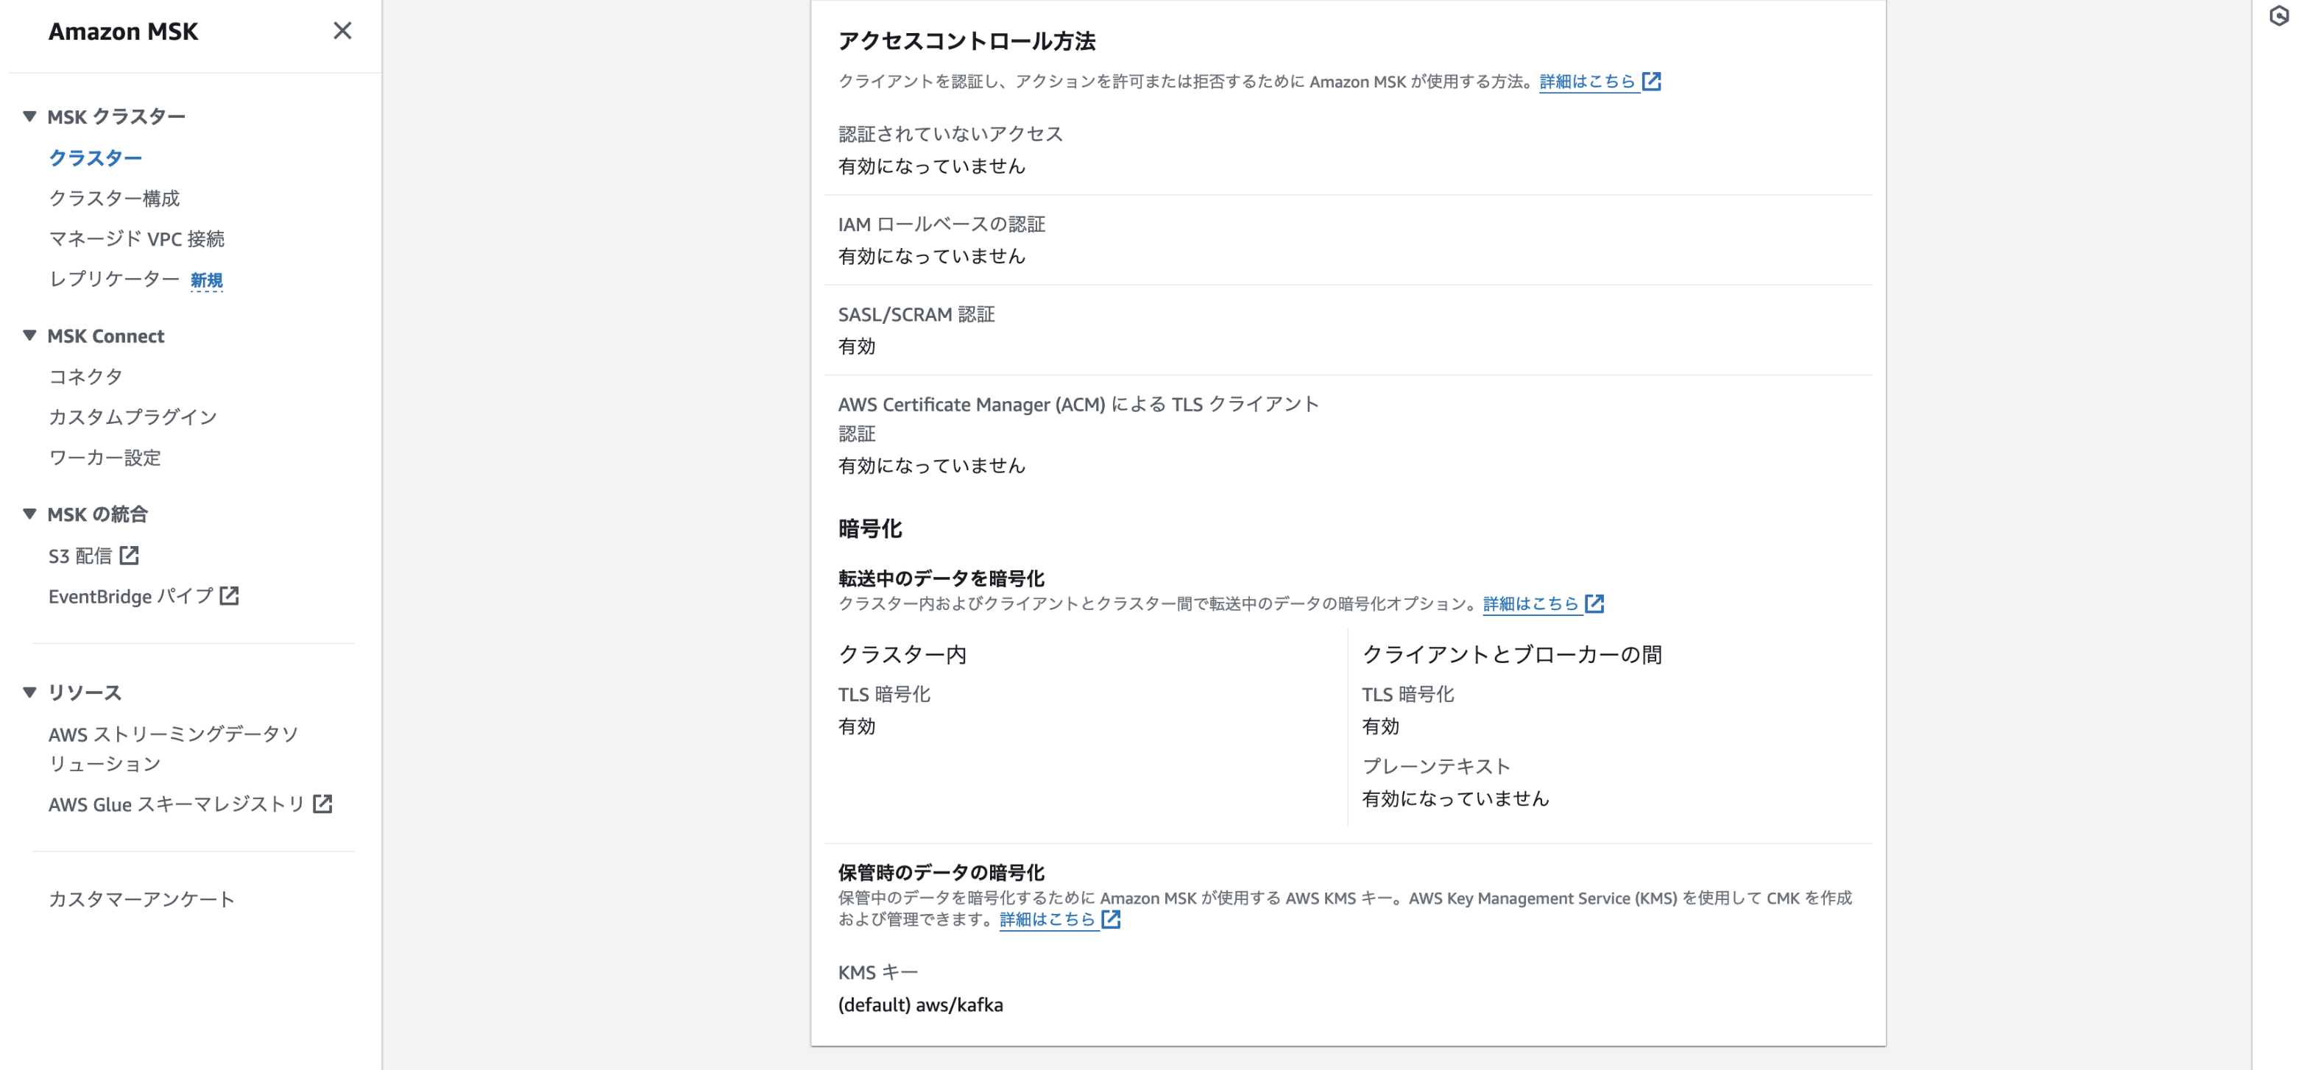Open マネージド VPC 接続 page

(136, 238)
